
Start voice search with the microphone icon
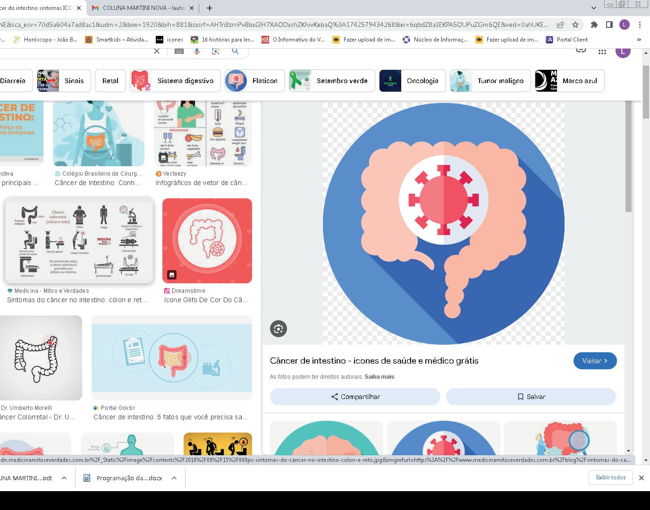pyautogui.click(x=197, y=51)
